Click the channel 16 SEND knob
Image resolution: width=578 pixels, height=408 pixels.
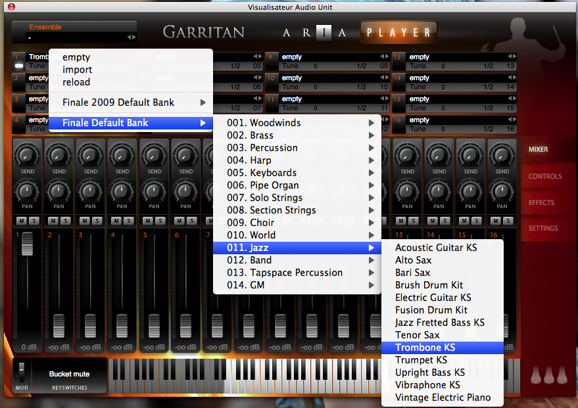[502, 155]
